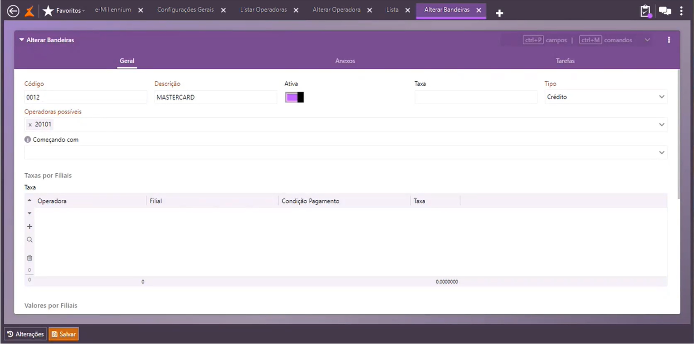
Task: Expand the panel header chevron
Action: [x=647, y=40]
